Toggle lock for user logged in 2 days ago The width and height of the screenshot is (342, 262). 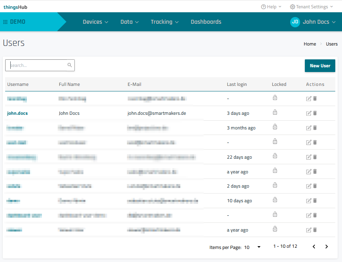pos(275,186)
